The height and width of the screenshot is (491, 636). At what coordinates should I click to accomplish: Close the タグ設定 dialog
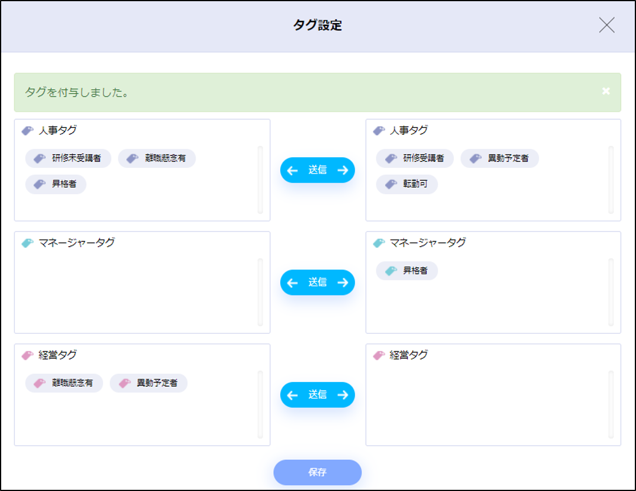(606, 25)
